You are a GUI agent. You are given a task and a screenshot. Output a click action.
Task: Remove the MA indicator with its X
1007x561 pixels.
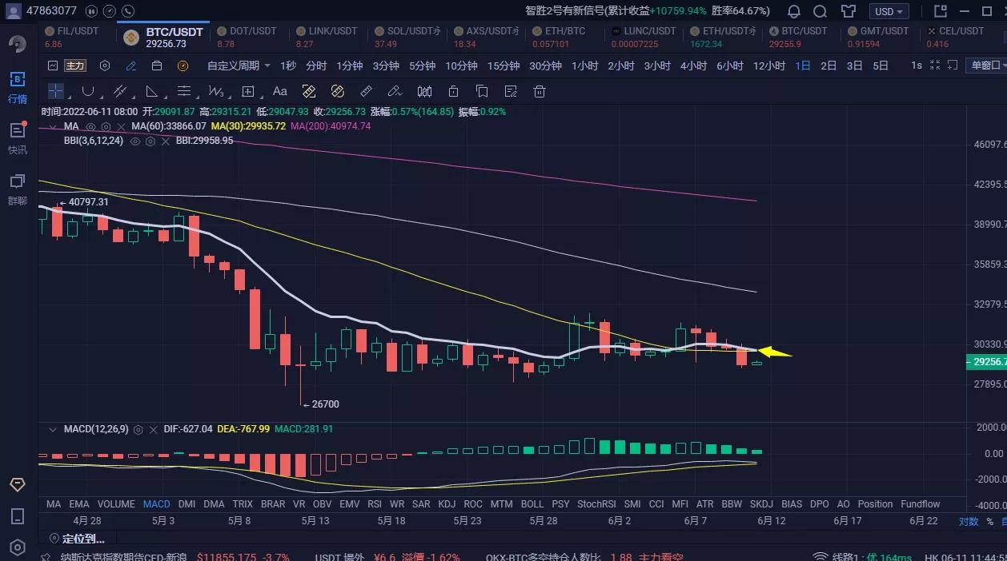point(120,126)
